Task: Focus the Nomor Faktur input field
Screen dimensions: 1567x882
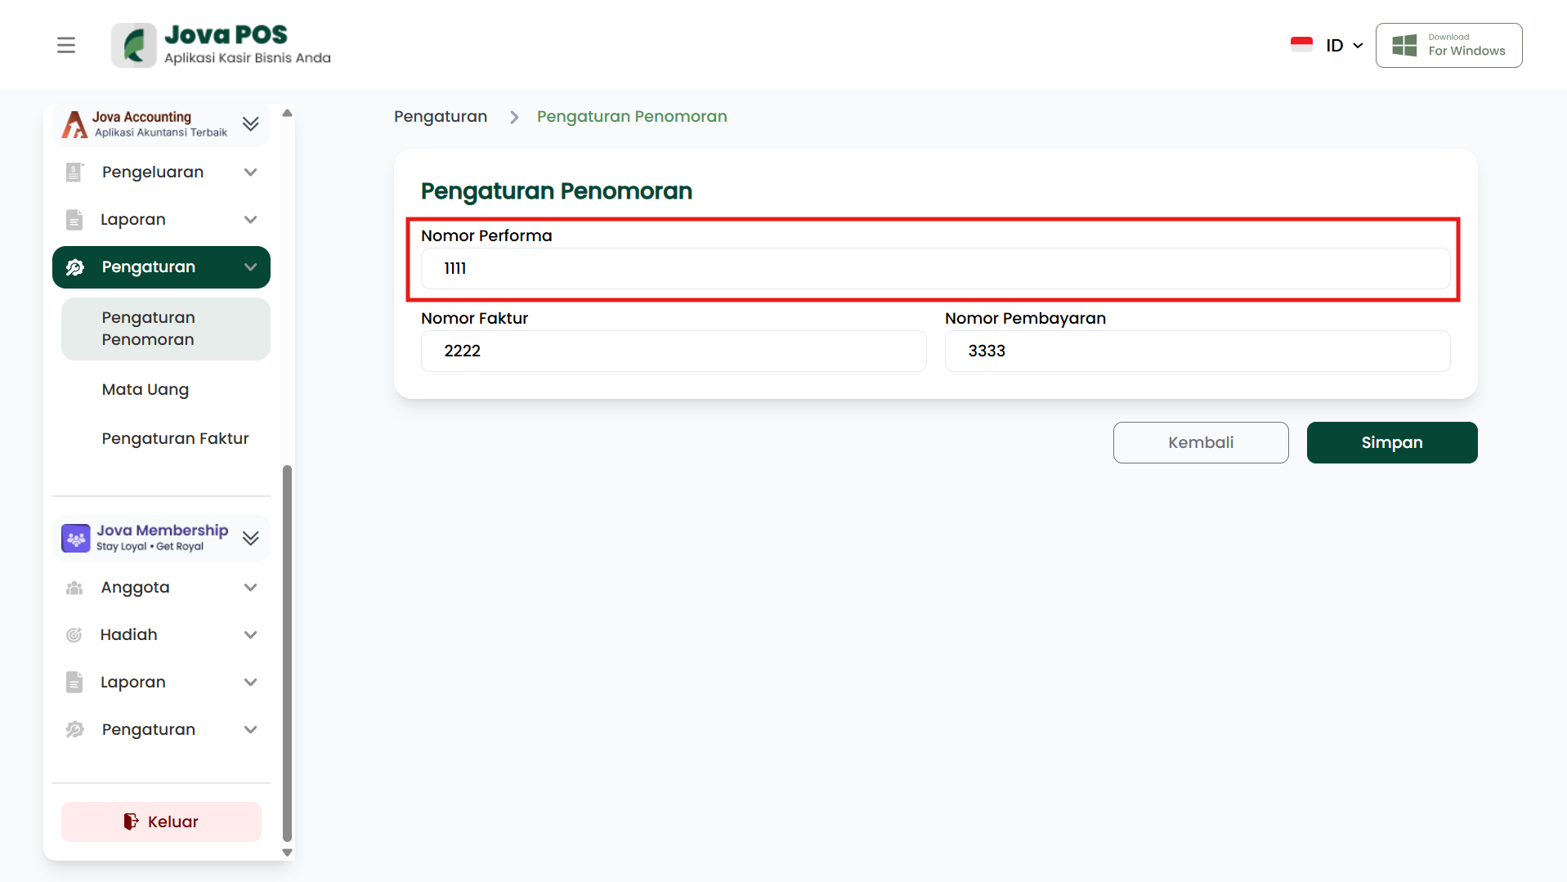Action: [x=674, y=351]
